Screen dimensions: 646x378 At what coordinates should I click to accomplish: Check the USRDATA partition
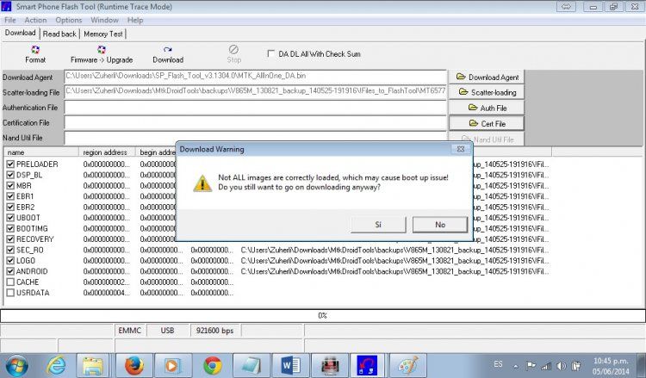tap(10, 293)
